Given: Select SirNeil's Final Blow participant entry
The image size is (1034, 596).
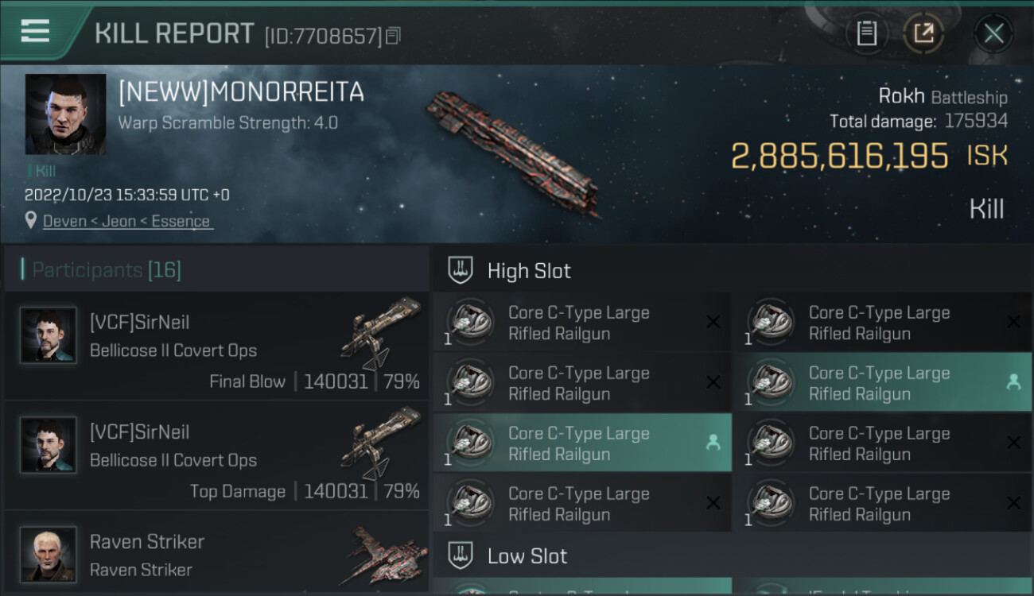Looking at the screenshot, I should (x=216, y=346).
